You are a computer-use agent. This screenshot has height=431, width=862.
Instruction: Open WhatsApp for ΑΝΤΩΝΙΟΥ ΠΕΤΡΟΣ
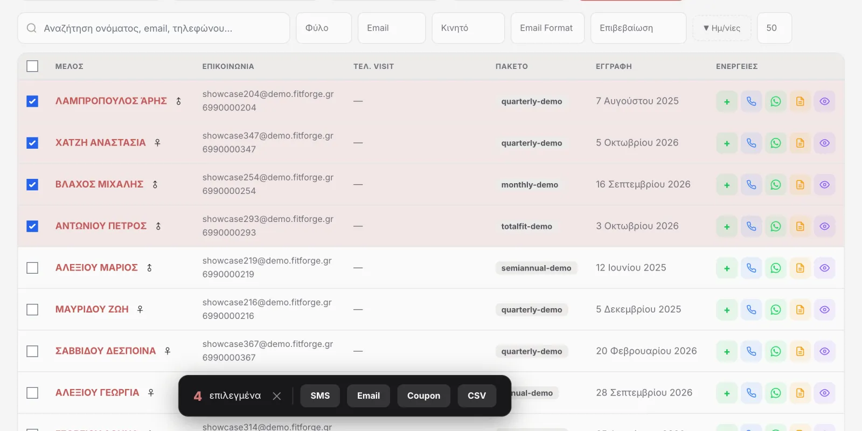click(x=776, y=226)
